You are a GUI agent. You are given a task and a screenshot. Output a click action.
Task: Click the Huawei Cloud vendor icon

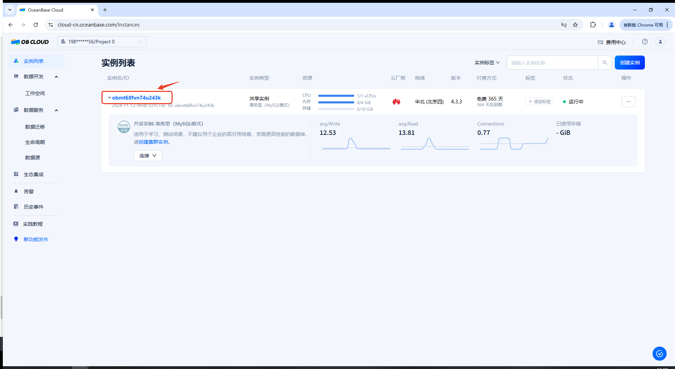pos(396,102)
